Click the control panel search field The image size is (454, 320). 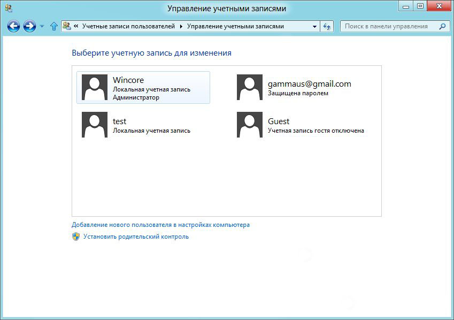pos(388,26)
